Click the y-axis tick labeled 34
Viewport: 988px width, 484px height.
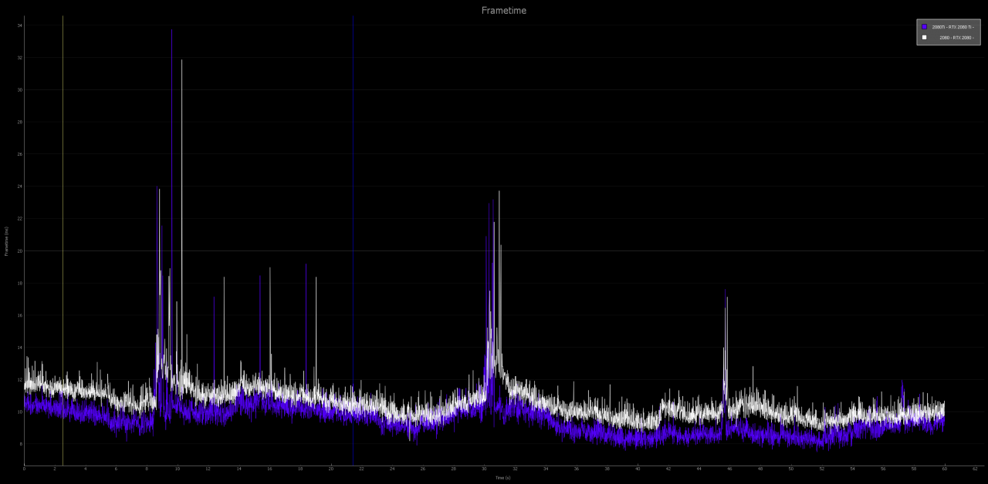pyautogui.click(x=19, y=25)
